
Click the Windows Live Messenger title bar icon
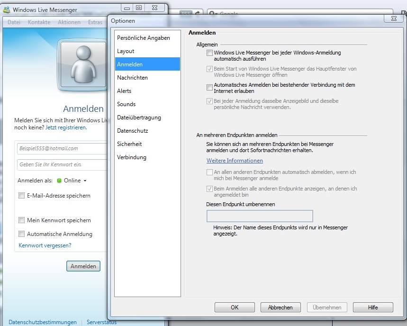pyautogui.click(x=7, y=10)
